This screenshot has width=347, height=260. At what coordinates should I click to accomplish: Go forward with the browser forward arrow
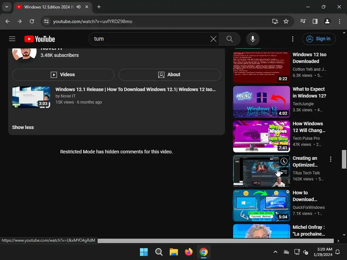point(20,21)
